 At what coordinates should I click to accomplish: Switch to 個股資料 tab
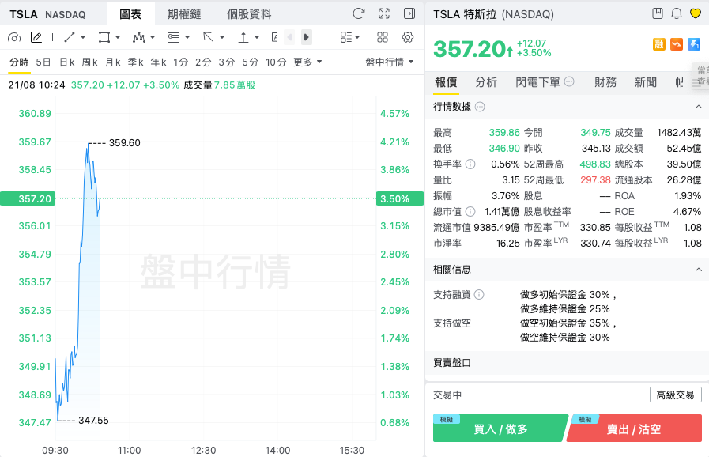(x=249, y=14)
